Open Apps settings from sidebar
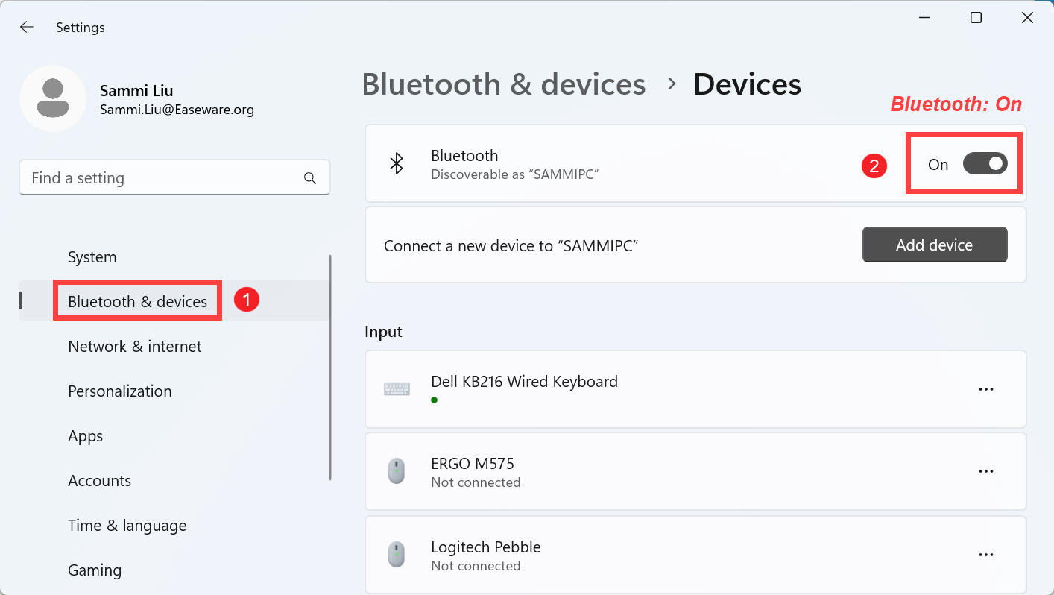Viewport: 1054px width, 595px height. click(85, 435)
